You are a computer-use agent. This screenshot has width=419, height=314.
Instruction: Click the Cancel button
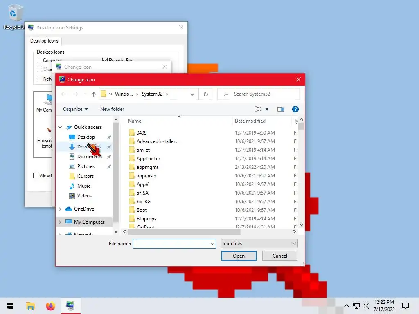pyautogui.click(x=280, y=256)
